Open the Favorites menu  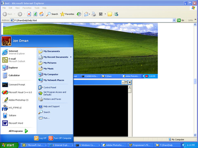(27, 8)
